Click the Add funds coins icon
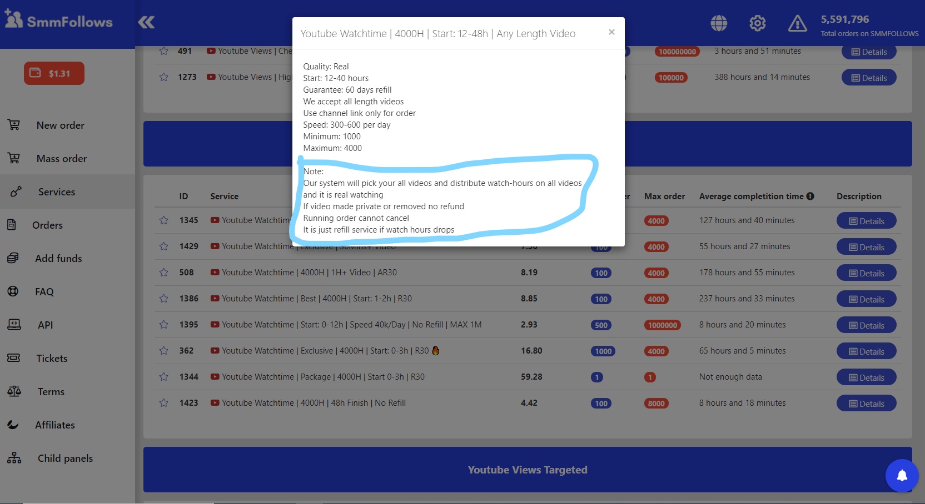This screenshot has width=925, height=504. [13, 258]
